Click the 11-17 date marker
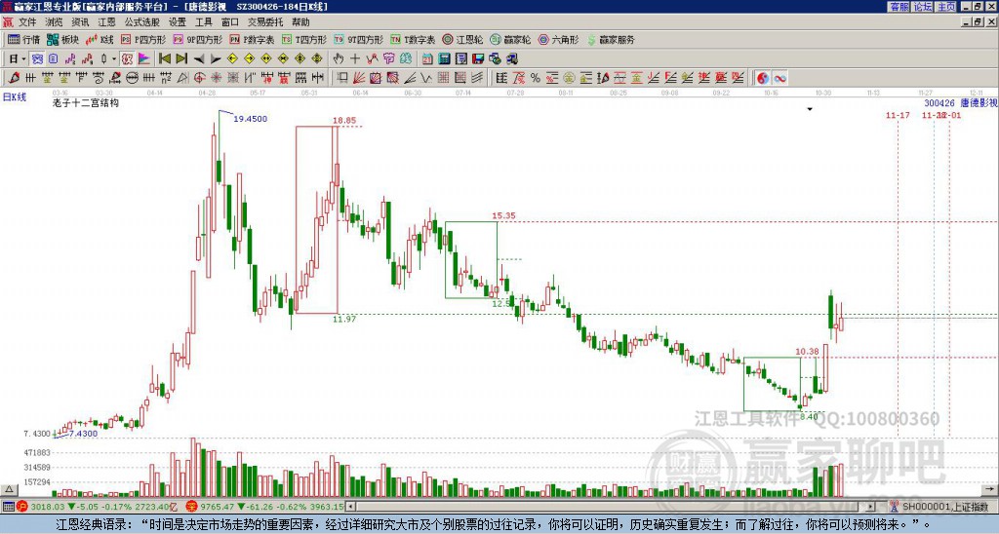Image resolution: width=999 pixels, height=534 pixels. click(898, 115)
